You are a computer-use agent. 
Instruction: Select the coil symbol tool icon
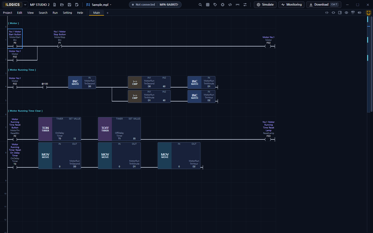[x=333, y=13]
